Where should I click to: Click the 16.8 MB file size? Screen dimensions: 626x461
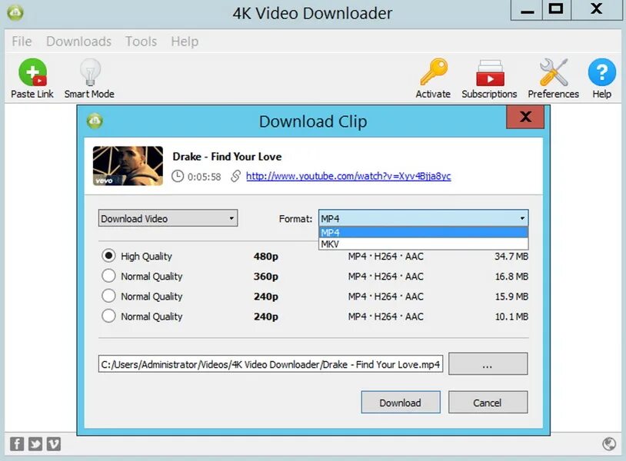point(511,276)
